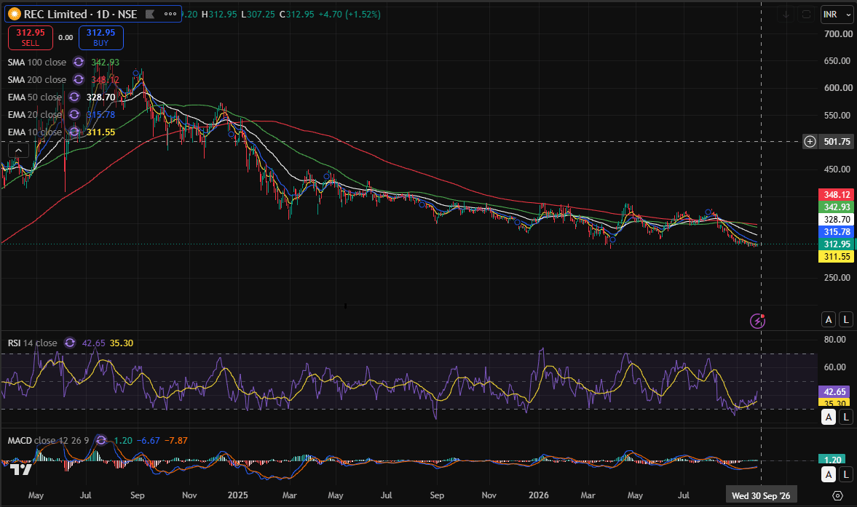This screenshot has width=857, height=507.
Task: Click the teal 1.20 MACD axis label
Action: (x=832, y=460)
